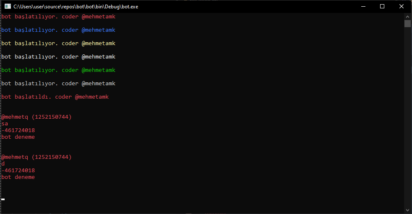The height and width of the screenshot is (214, 412).
Task: Click the first '-461724018' chat ID line
Action: coord(18,130)
